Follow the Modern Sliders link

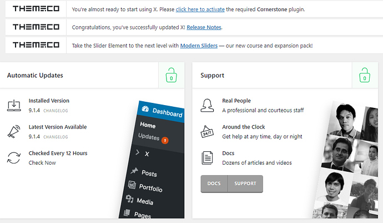coord(199,46)
